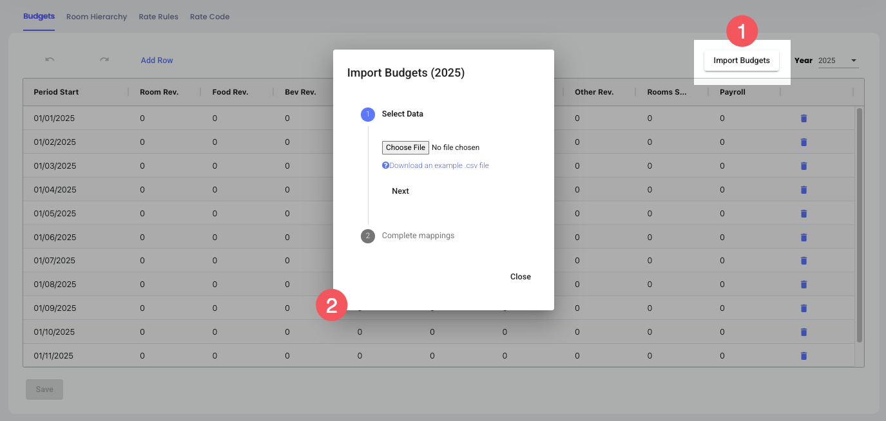The image size is (886, 421).
Task: Delete the 01/03/2025 row with trash icon
Action: 804,166
